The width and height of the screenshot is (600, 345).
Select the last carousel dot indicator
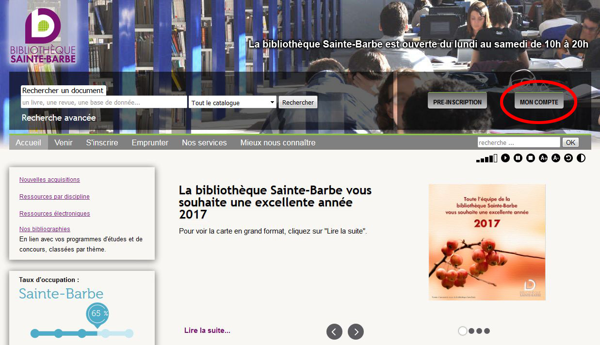487,331
